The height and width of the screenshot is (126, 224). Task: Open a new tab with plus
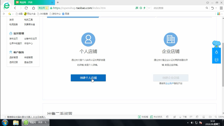[x=58, y=2]
